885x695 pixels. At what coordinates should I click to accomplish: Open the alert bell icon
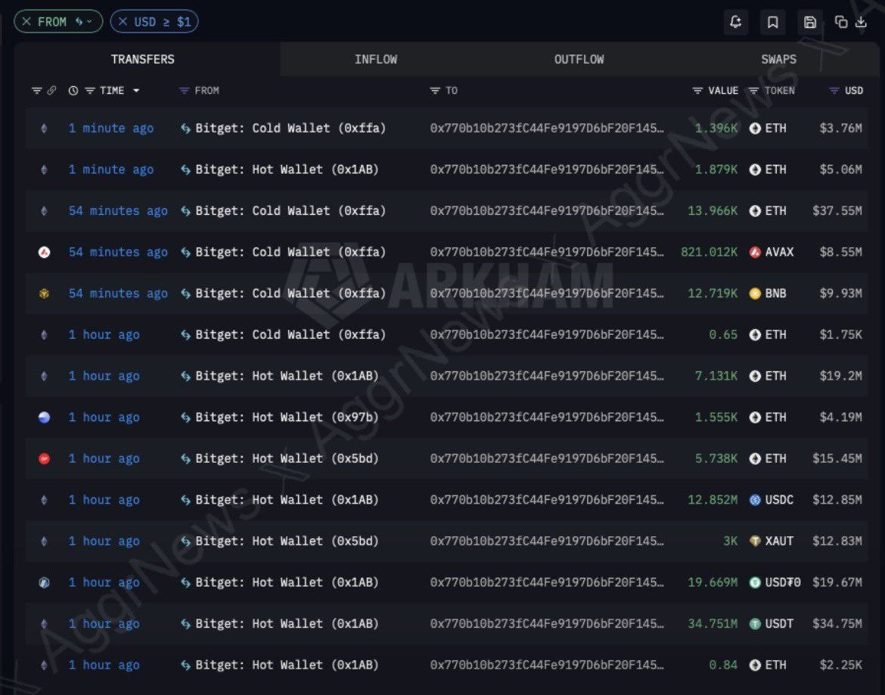pos(735,22)
